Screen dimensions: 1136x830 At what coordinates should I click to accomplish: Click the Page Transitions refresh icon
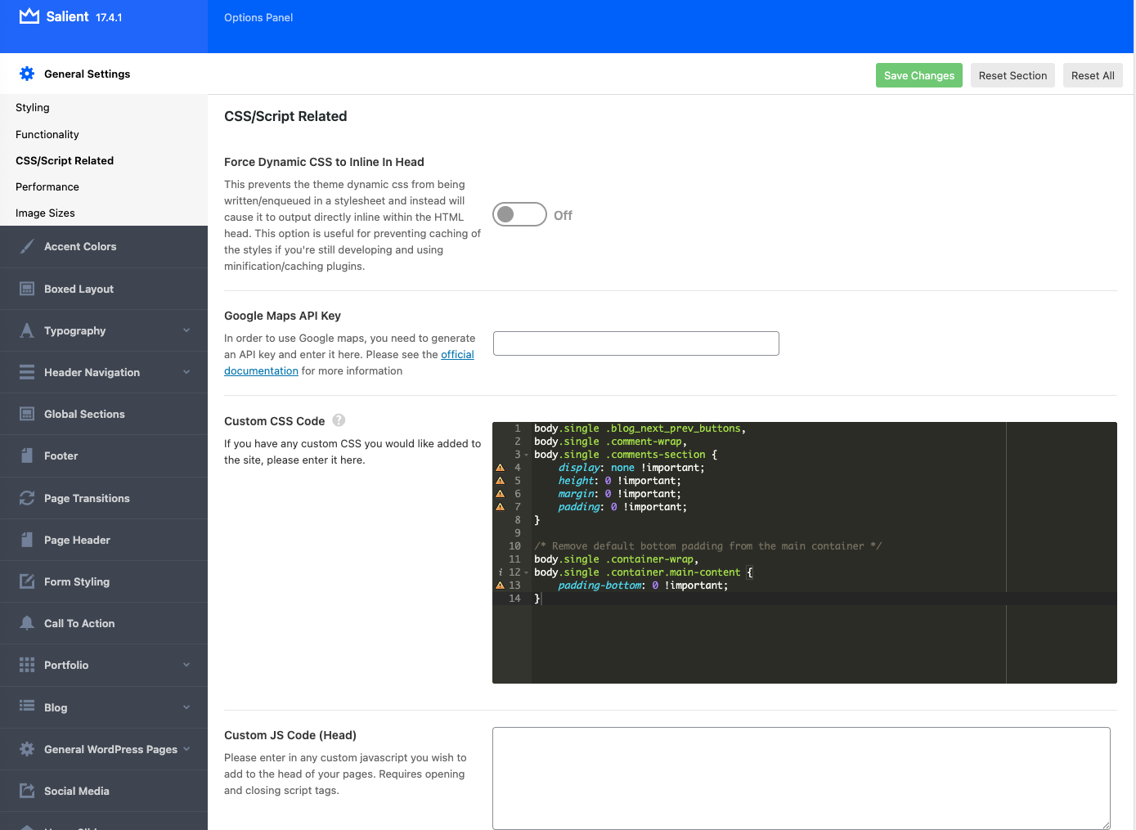(x=27, y=498)
